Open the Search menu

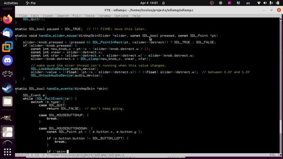pos(63,16)
